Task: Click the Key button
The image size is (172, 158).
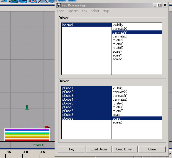Action: pyautogui.click(x=72, y=149)
